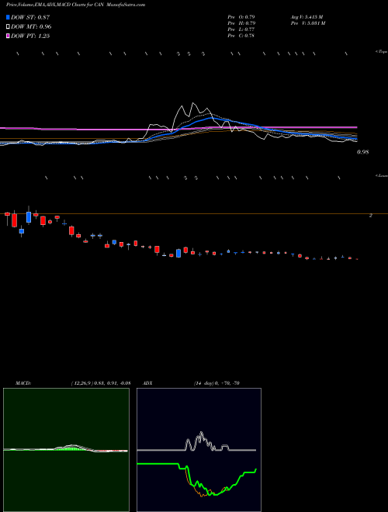Click the 'ADX' panel title
388x512 pixels.
click(x=148, y=383)
